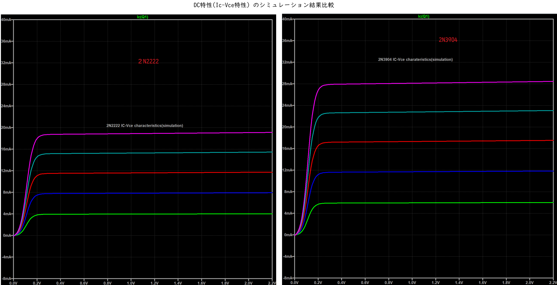Click 16mA axis label in 2N3904 plot
Screen dimensions: 557x285
(287, 149)
